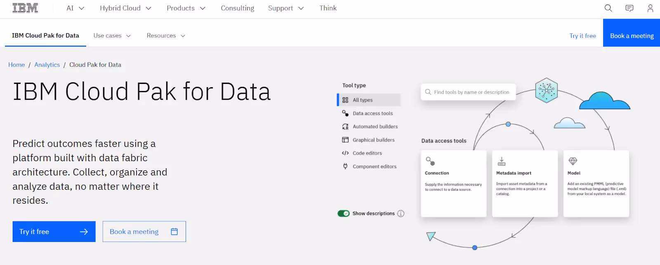Select the IBM Cloud Pak for Data tab

[x=45, y=36]
